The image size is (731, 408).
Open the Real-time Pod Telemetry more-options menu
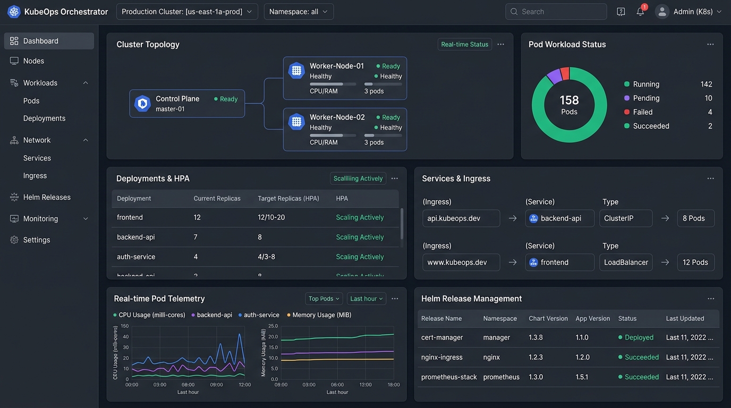point(395,299)
